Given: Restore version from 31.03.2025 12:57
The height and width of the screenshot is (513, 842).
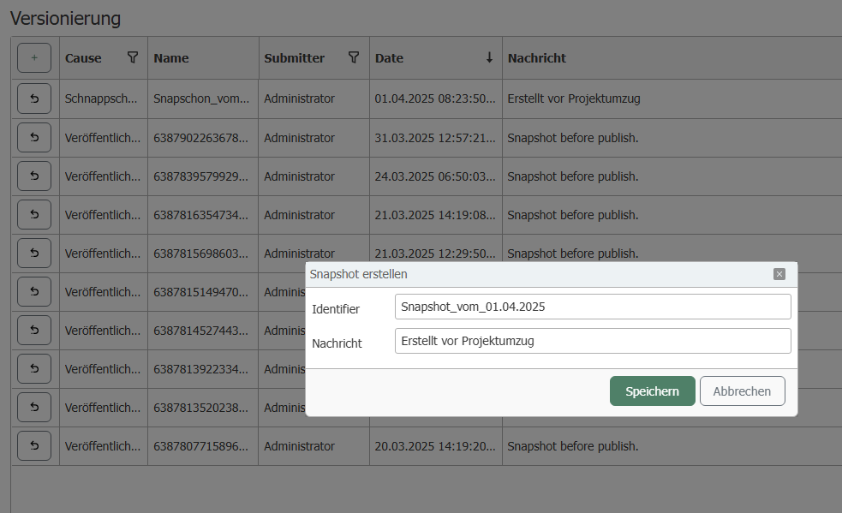Looking at the screenshot, I should [x=34, y=137].
